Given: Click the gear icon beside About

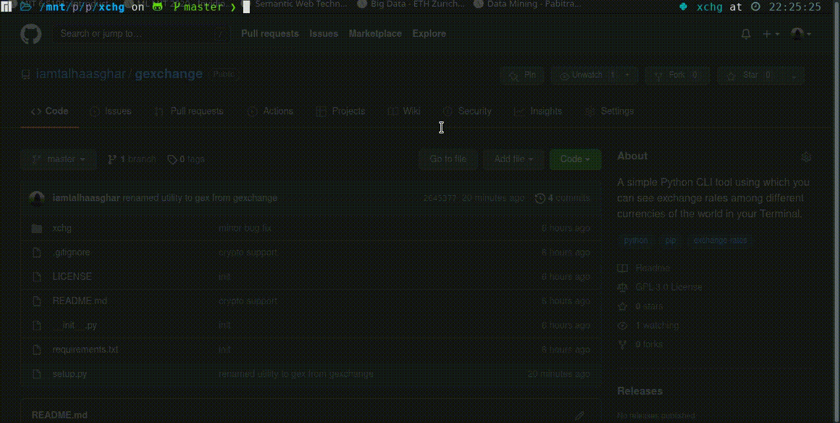Looking at the screenshot, I should pyautogui.click(x=807, y=156).
